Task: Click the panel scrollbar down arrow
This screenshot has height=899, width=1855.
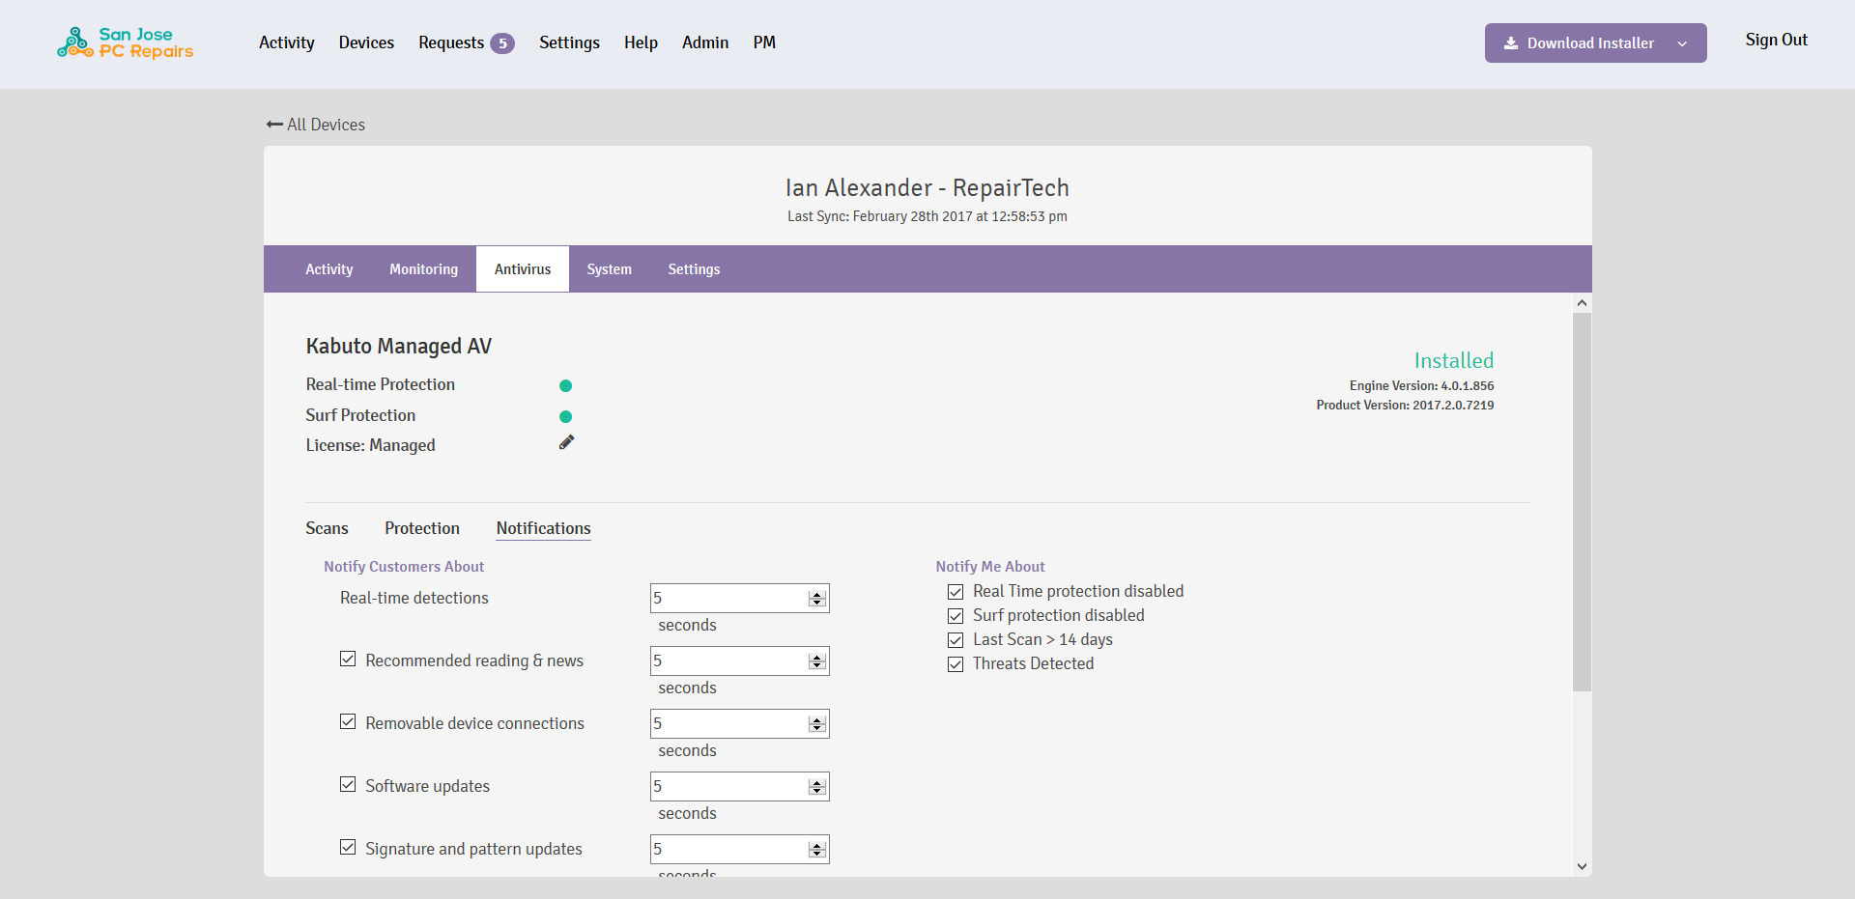Action: pyautogui.click(x=1582, y=866)
